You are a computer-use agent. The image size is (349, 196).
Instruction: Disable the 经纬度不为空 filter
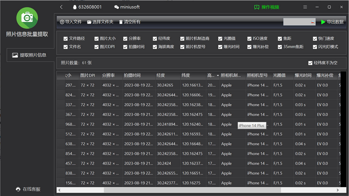click(x=310, y=63)
